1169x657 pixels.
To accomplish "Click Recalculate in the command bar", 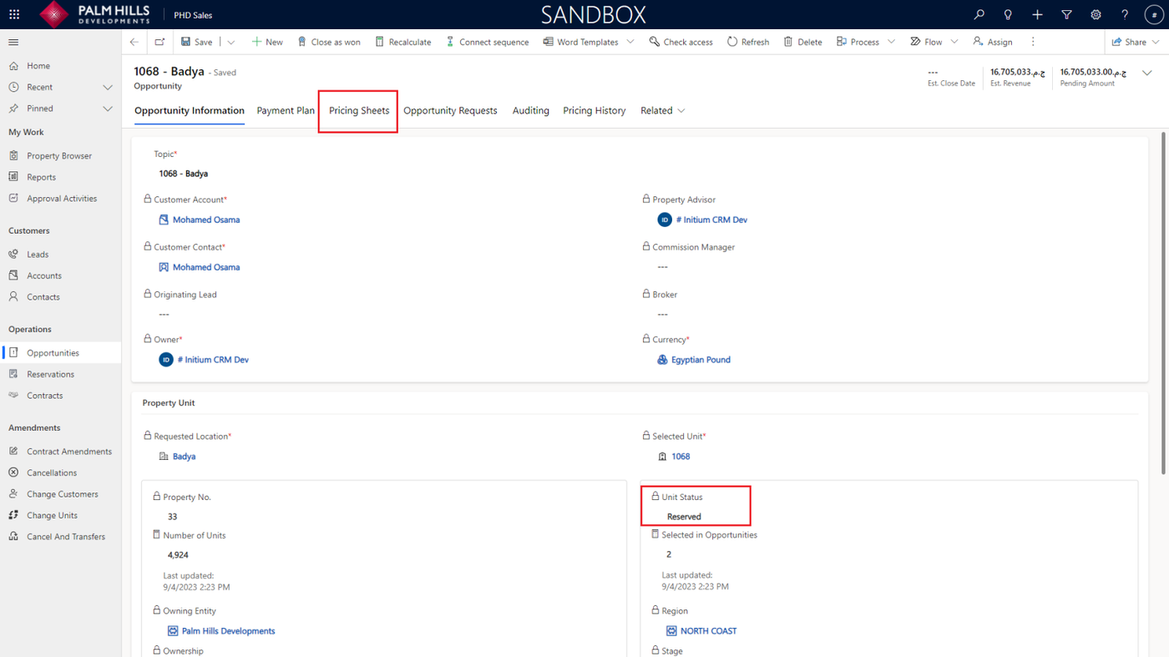I will coord(403,42).
